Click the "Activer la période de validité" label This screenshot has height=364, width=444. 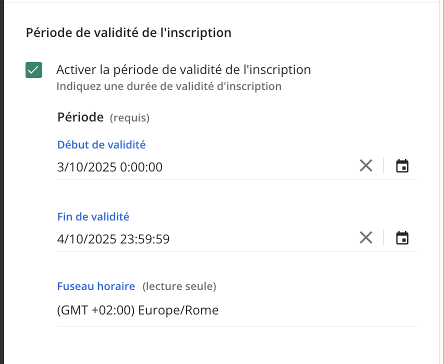183,69
